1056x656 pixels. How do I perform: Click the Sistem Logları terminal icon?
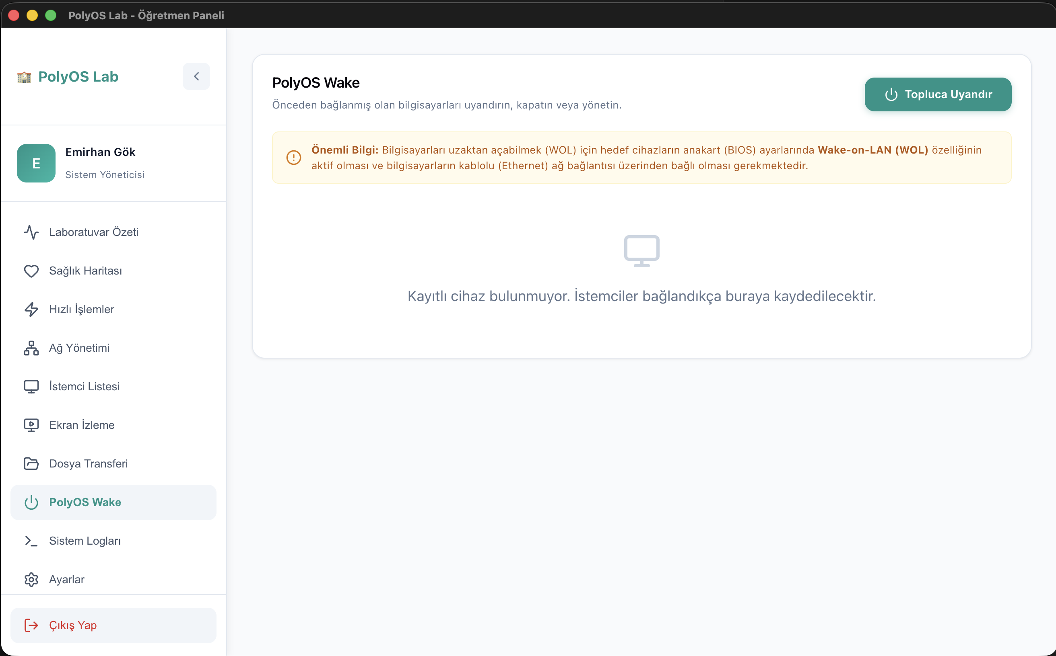pos(31,541)
